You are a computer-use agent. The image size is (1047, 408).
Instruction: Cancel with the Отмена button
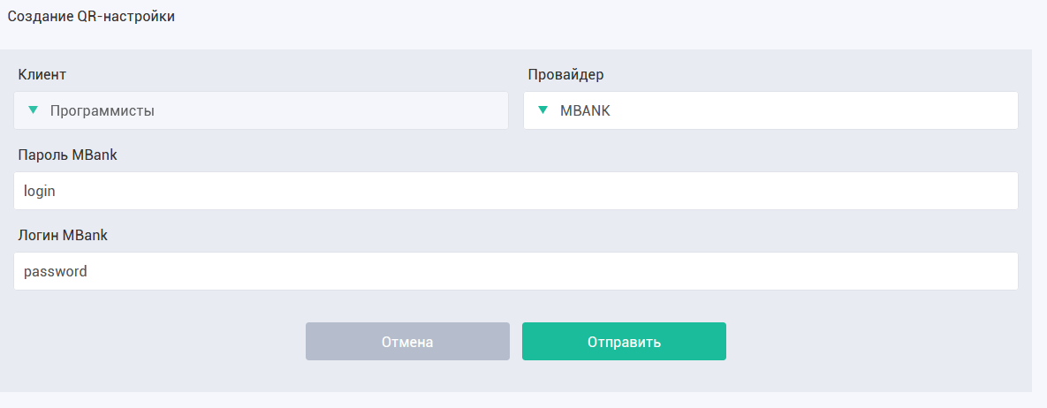click(x=407, y=342)
